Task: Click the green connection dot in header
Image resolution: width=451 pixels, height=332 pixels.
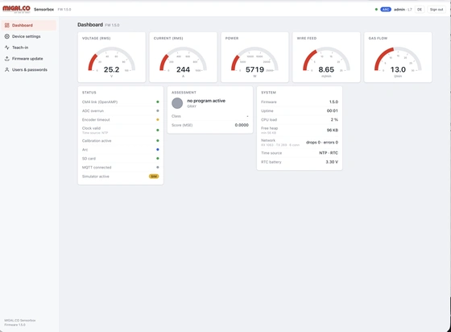Action: point(376,10)
